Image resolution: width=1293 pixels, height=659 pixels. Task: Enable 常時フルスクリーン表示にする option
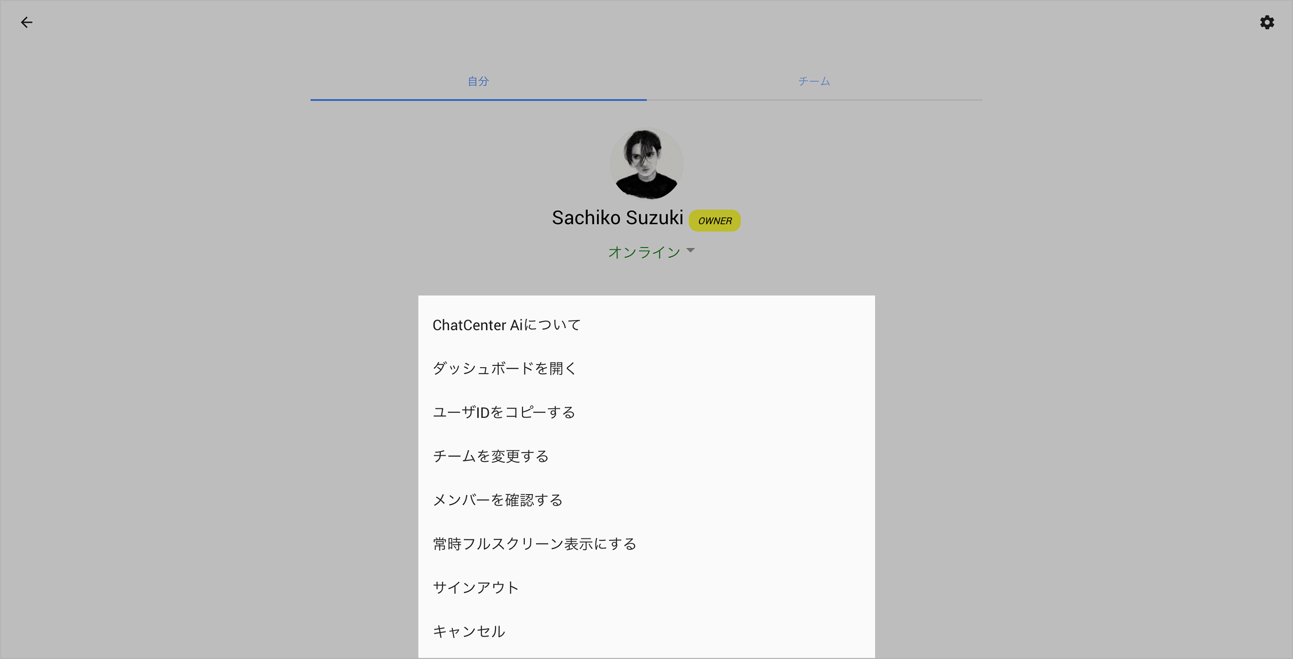pos(534,544)
